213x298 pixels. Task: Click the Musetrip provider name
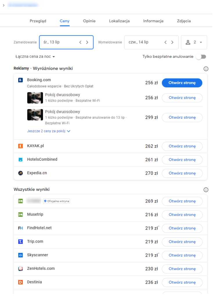coord(35,214)
